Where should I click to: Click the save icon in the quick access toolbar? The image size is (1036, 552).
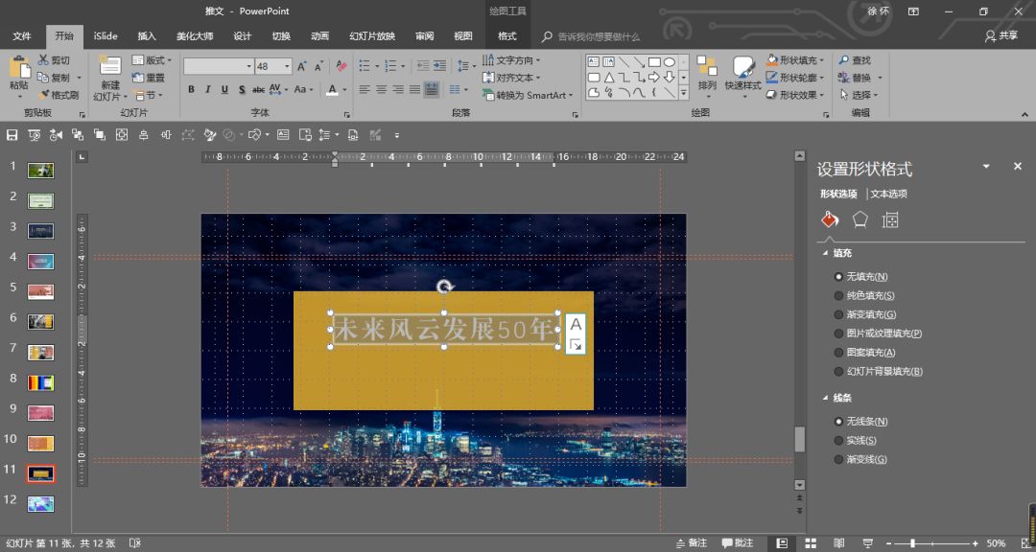coord(12,135)
